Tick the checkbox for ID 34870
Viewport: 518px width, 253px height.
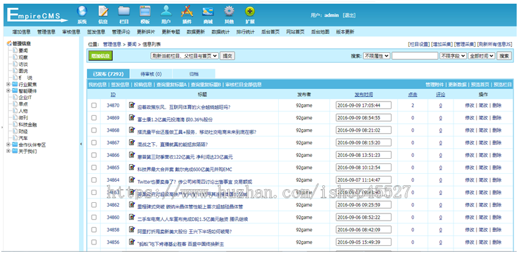94,105
